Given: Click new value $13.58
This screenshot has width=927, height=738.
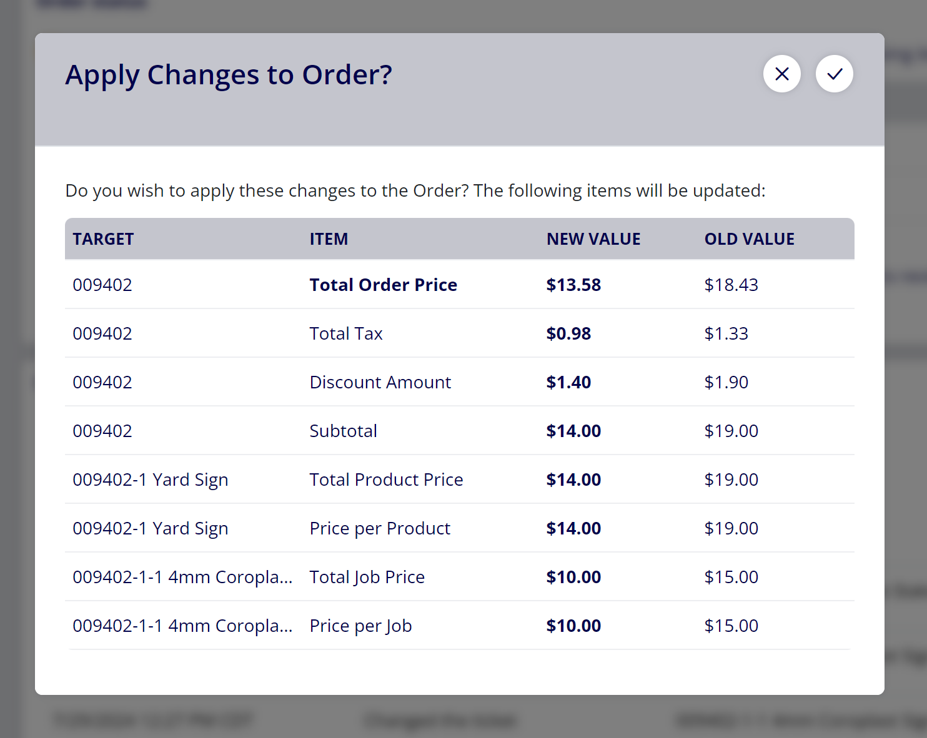Looking at the screenshot, I should pos(573,285).
